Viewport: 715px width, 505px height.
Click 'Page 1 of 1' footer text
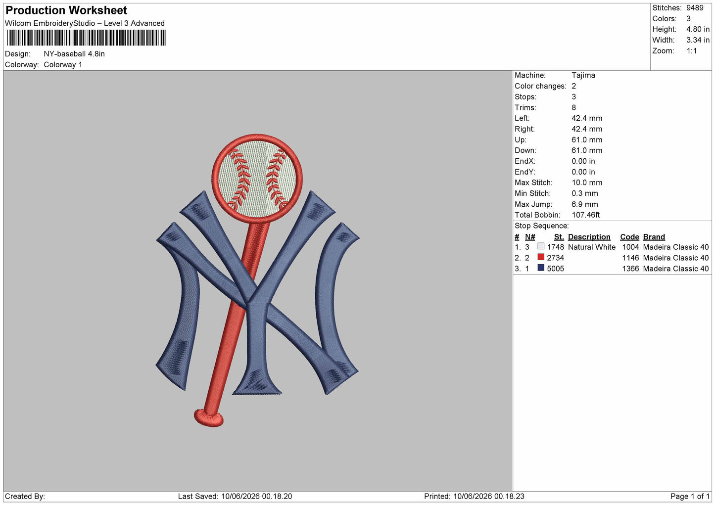coord(690,496)
